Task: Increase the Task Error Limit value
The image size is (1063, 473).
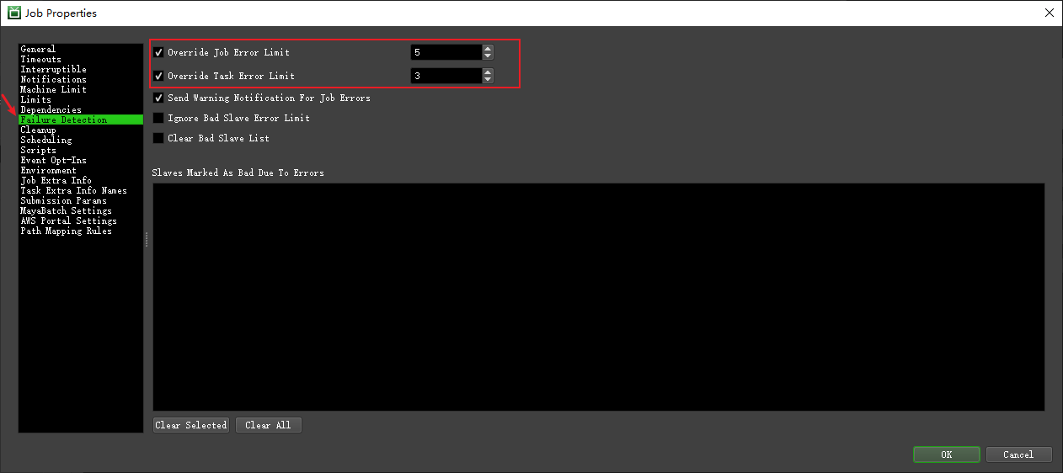Action: (488, 72)
